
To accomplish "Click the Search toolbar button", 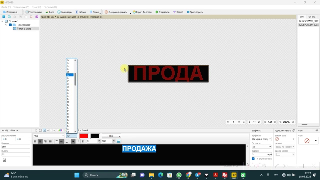I will tap(178, 12).
